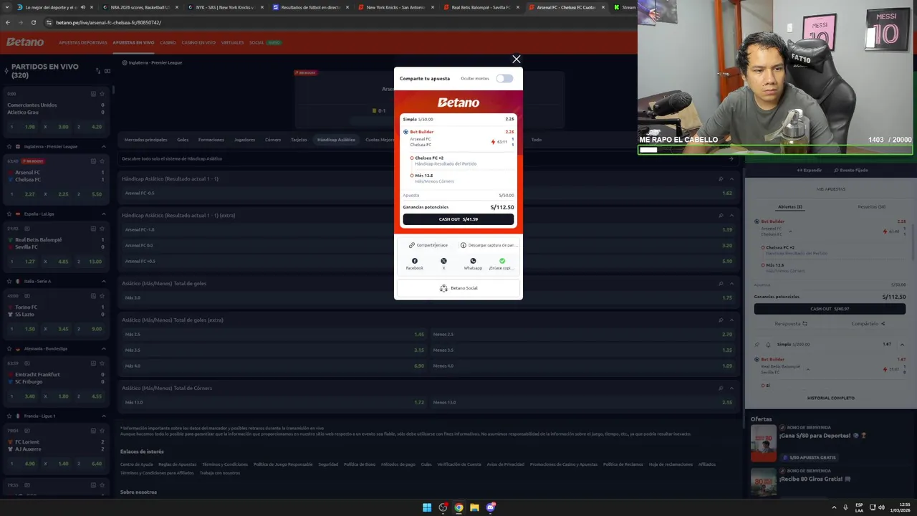The width and height of the screenshot is (917, 516).
Task: Click the Compártelo share button in the bet slip
Action: (868, 323)
